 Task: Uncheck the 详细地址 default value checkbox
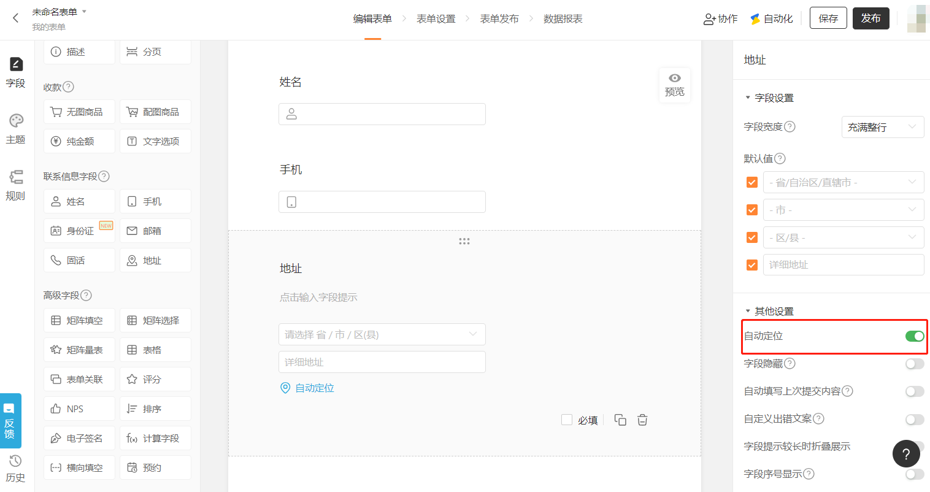click(x=752, y=265)
